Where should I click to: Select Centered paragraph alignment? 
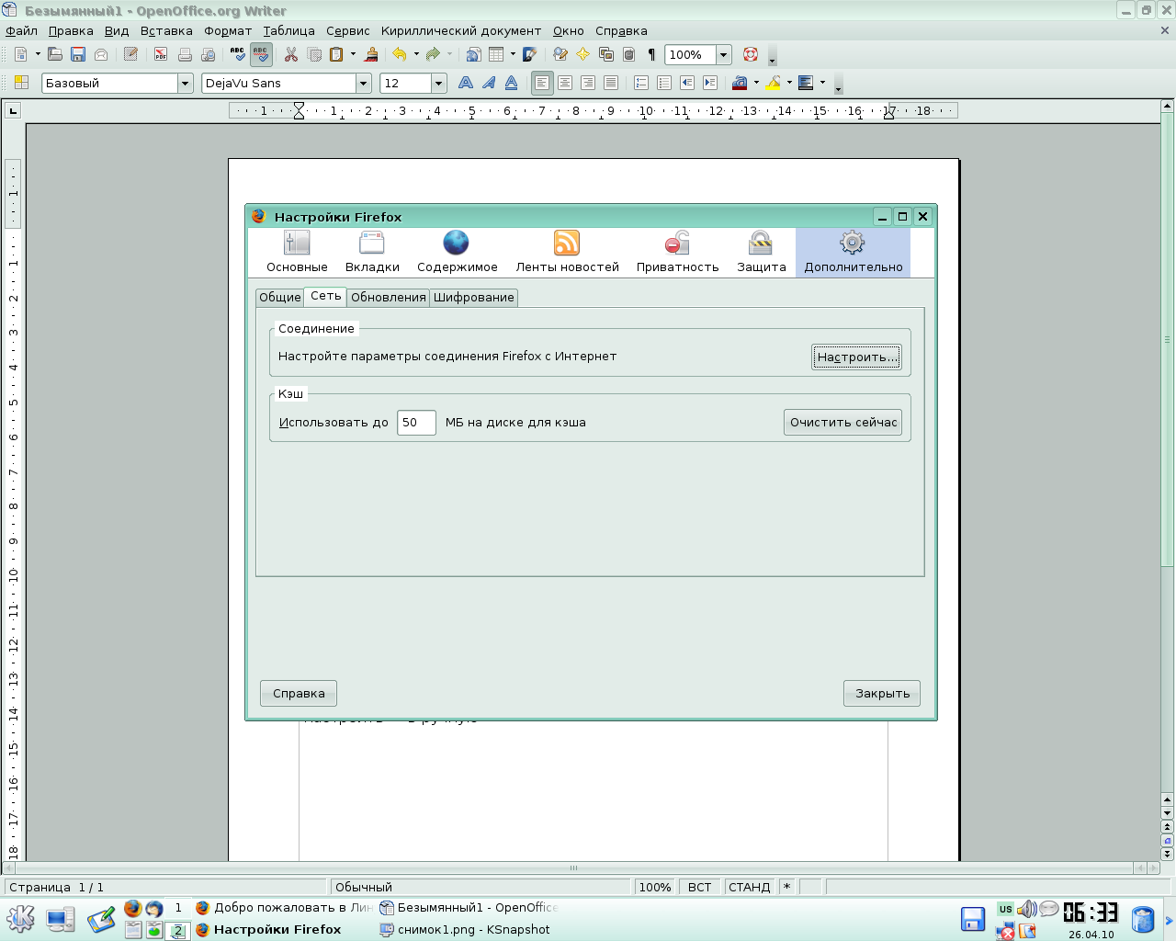pos(565,83)
